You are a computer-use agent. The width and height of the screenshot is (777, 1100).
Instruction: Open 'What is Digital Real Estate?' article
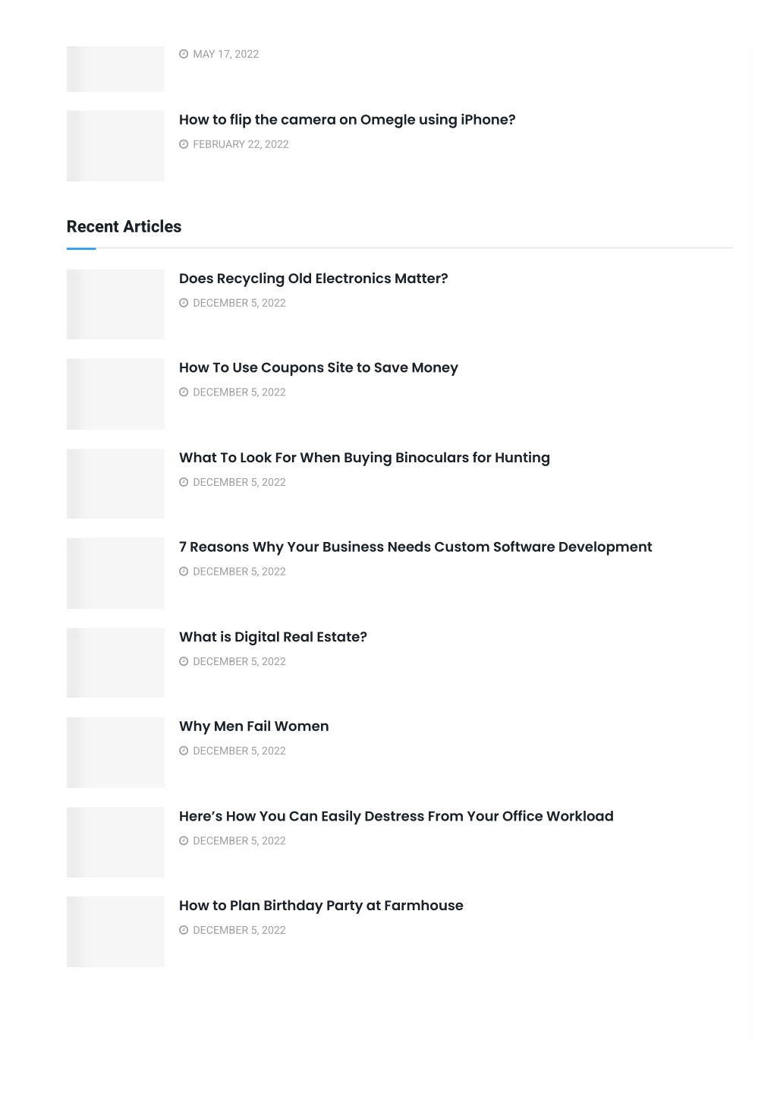point(273,637)
